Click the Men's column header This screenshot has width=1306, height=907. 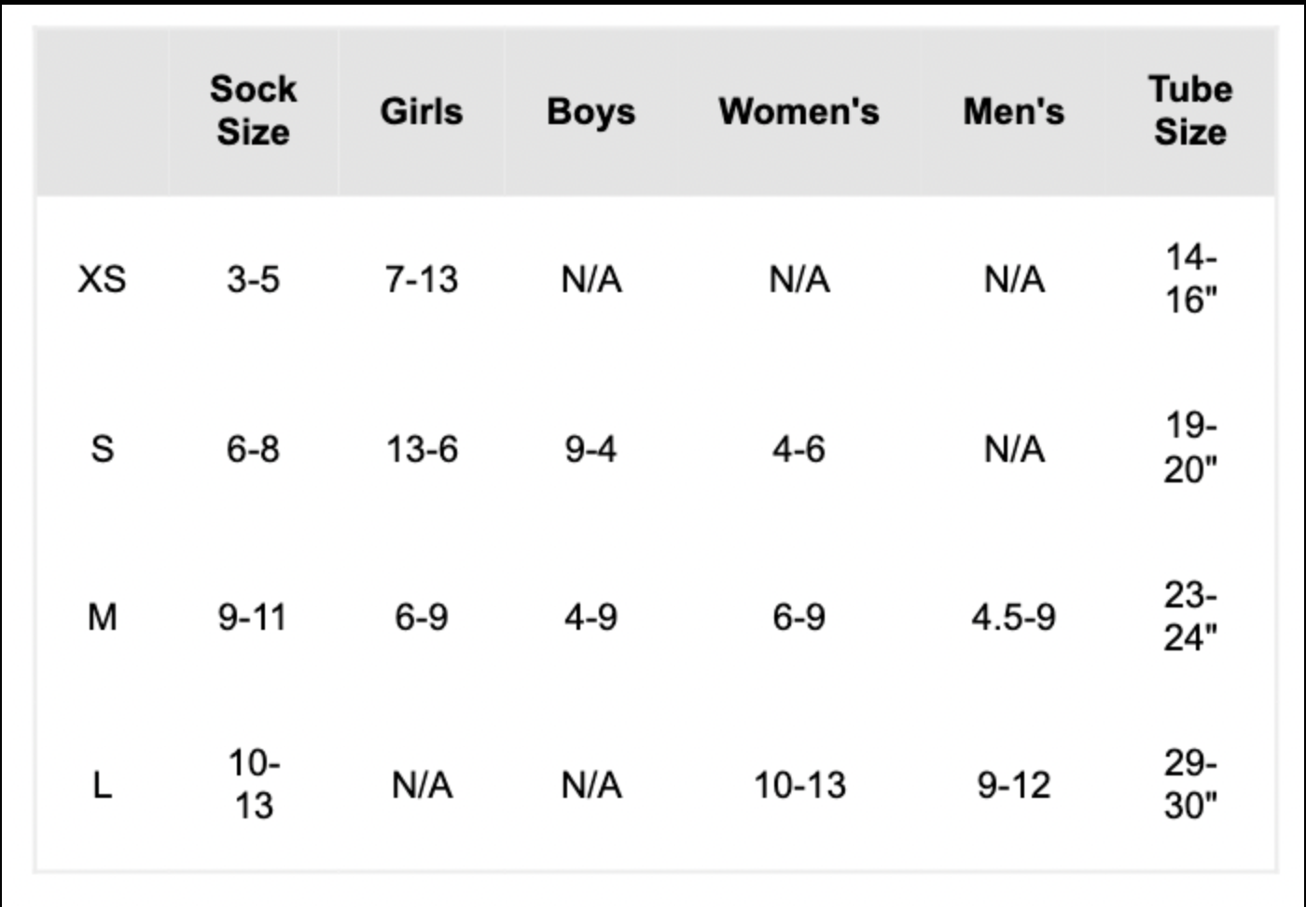[x=1013, y=111]
